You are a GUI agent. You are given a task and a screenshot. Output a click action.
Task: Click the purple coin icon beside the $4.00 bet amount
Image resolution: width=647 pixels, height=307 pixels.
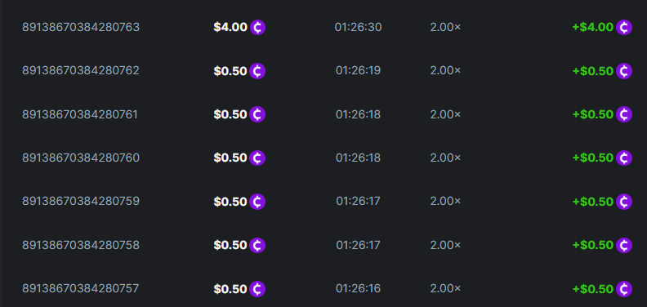click(257, 28)
